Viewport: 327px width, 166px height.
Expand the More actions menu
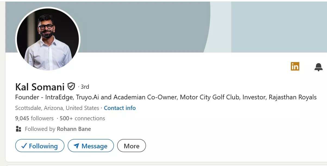click(x=132, y=146)
